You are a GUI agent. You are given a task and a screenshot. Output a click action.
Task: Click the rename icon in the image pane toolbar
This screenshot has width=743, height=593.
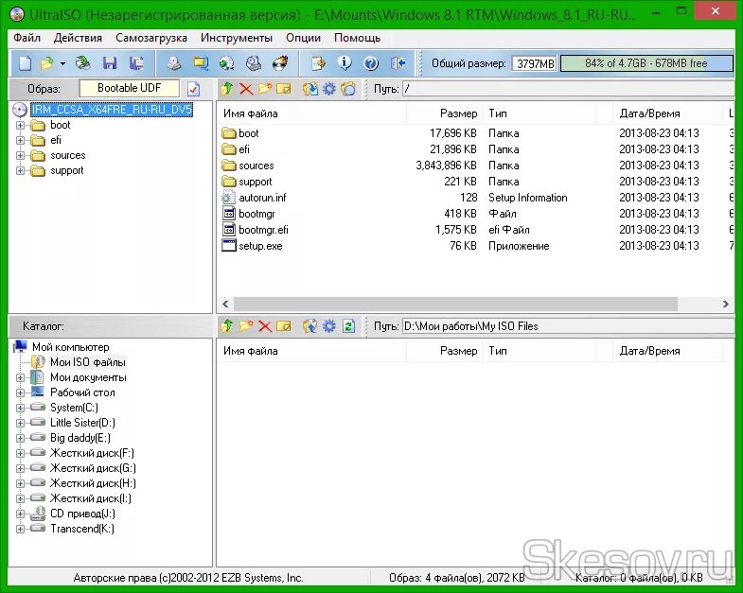point(284,88)
